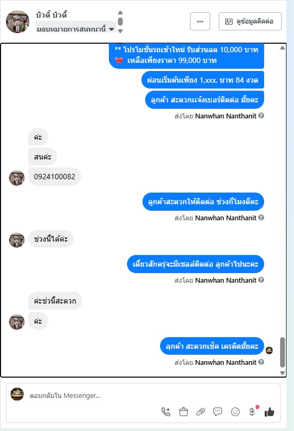This screenshot has height=431, width=294.
Task: Click help icon under the credit check message
Action: [261, 362]
